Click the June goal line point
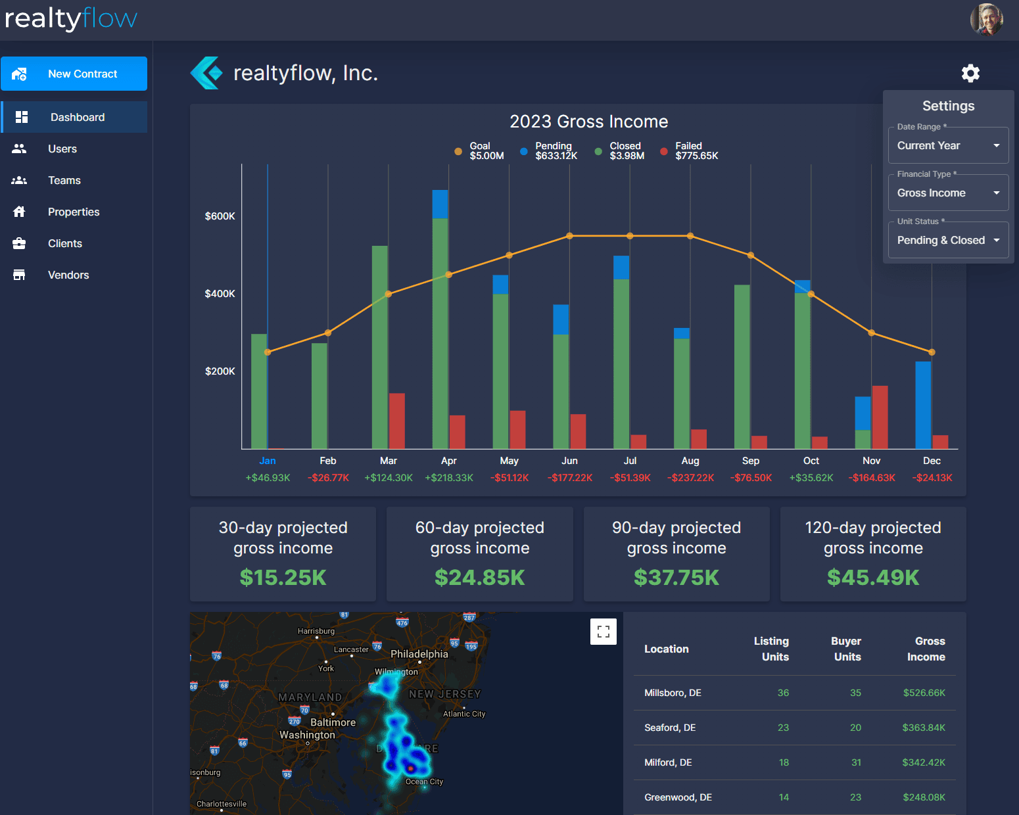 coord(569,236)
